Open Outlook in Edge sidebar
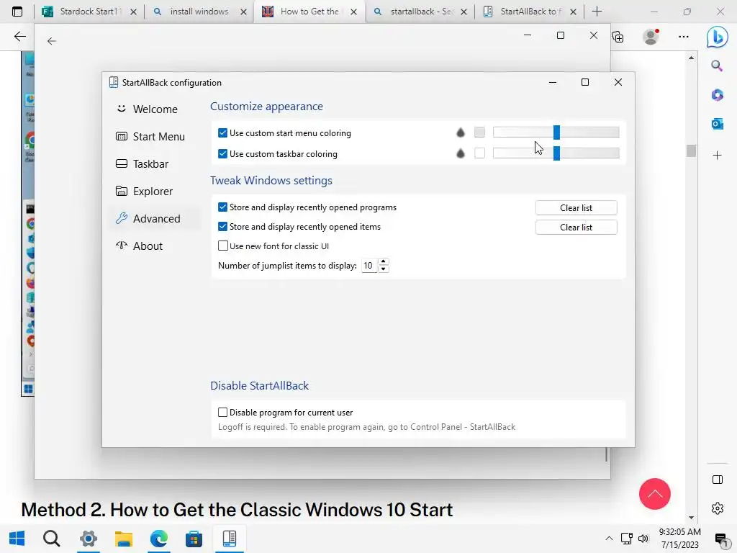 pyautogui.click(x=717, y=124)
